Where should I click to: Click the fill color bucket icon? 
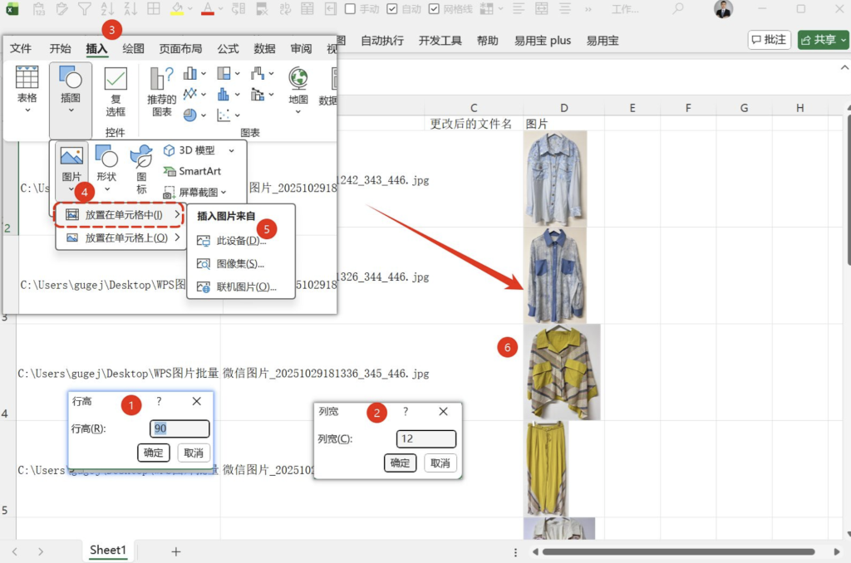click(177, 8)
